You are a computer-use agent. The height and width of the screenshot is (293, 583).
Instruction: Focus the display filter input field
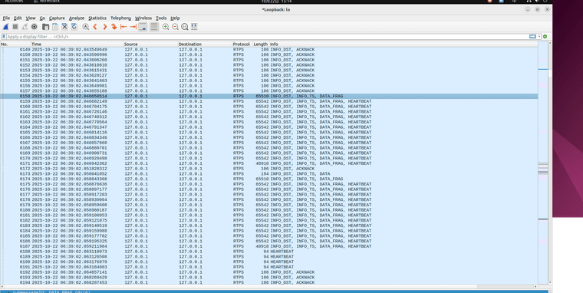[268, 37]
